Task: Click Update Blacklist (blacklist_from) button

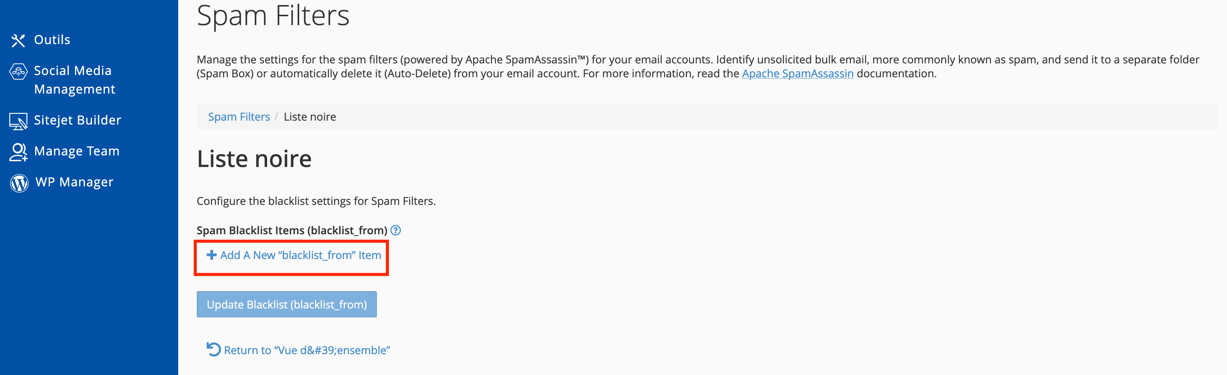Action: coord(287,304)
